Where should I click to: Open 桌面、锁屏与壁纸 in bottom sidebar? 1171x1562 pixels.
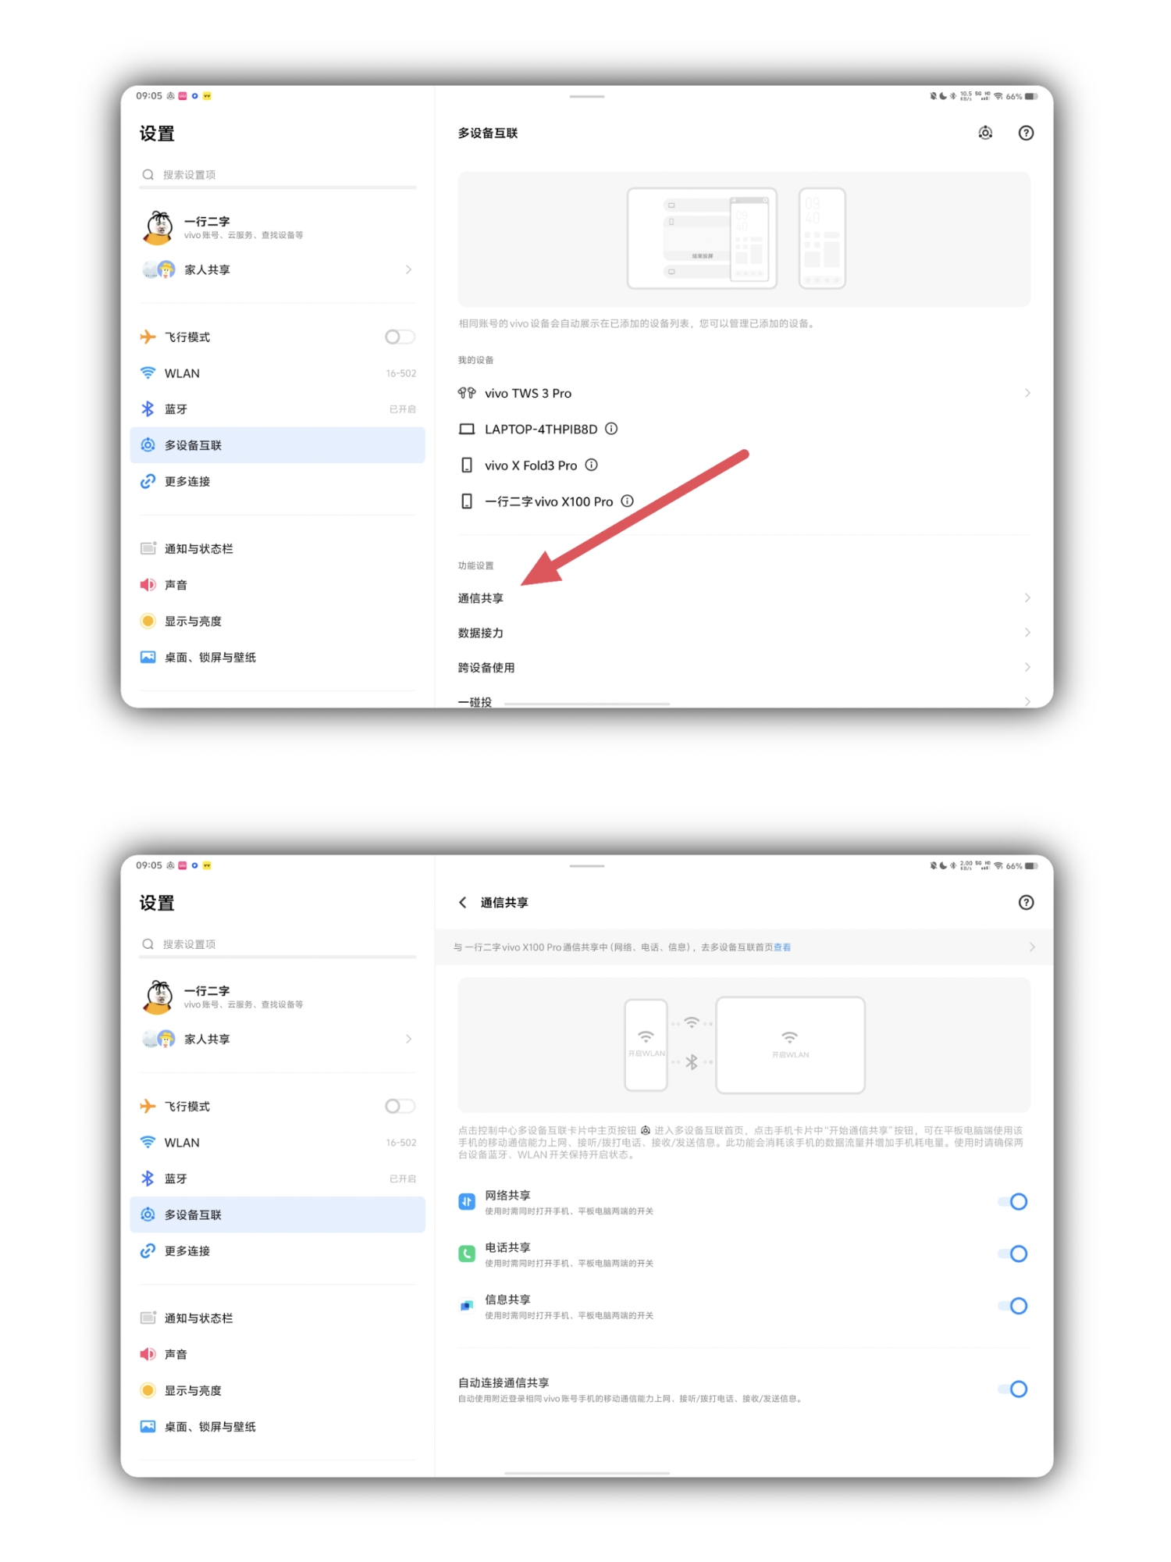tap(277, 1426)
